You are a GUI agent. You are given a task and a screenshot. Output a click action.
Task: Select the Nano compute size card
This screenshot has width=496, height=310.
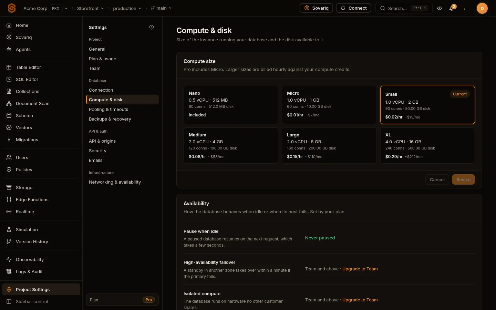coord(231,105)
